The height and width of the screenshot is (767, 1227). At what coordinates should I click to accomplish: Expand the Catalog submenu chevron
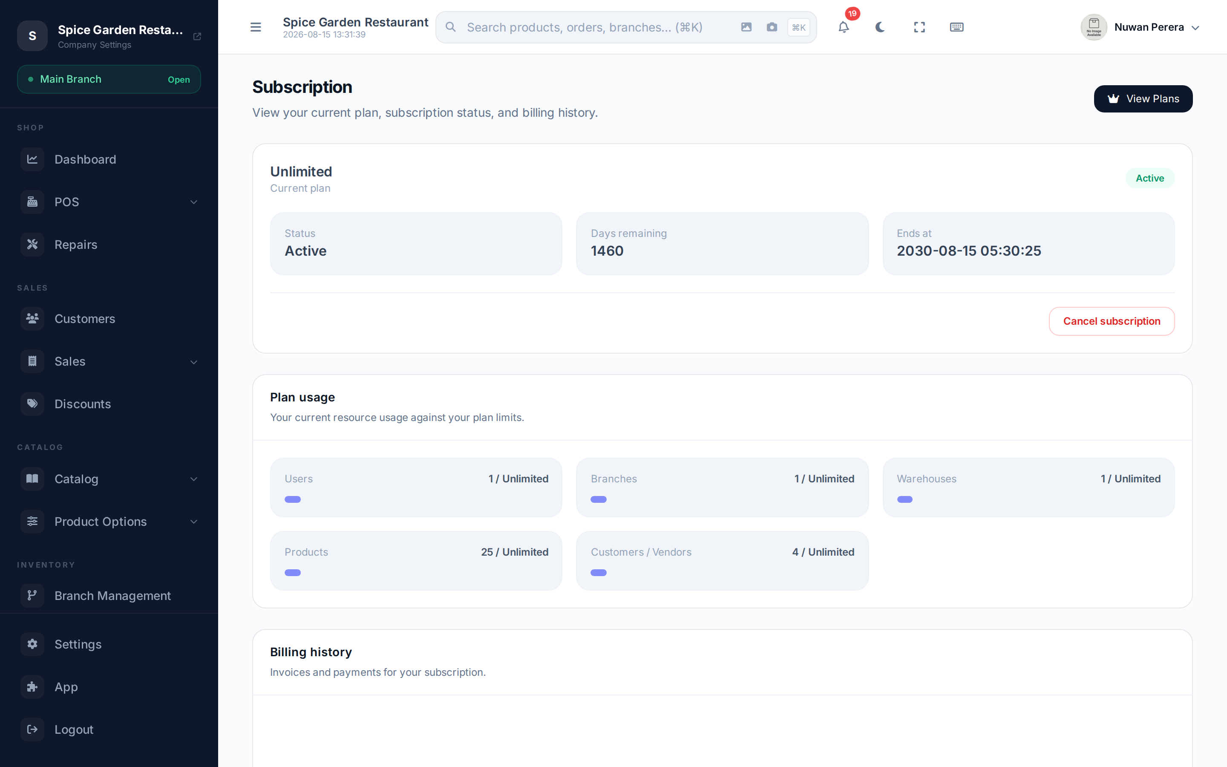pyautogui.click(x=194, y=479)
